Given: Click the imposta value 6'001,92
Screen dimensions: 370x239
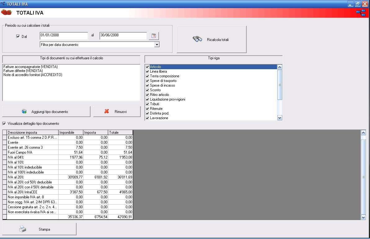Looking at the screenshot, I should point(95,177).
